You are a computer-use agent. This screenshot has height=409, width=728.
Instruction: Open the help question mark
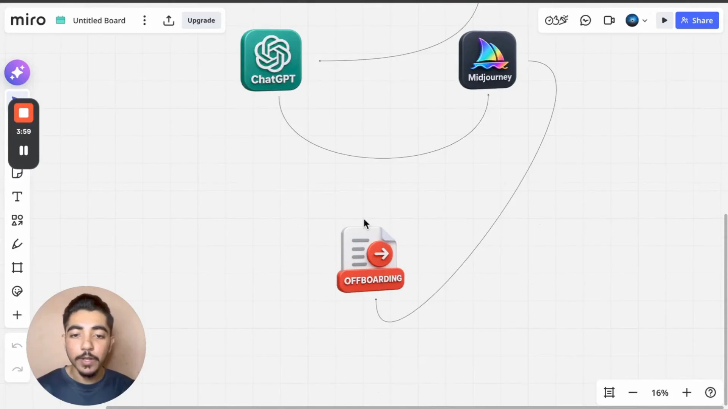710,393
